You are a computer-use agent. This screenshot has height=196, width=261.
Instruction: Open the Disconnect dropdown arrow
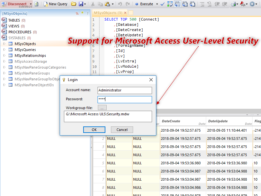[31, 4]
